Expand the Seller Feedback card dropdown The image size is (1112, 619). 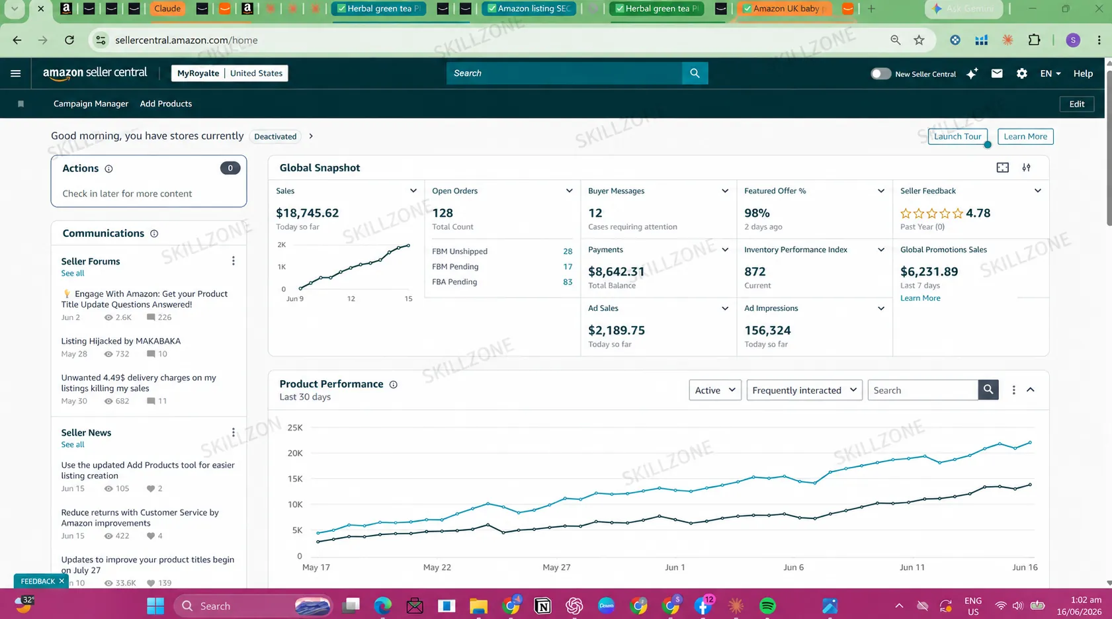pos(1037,191)
